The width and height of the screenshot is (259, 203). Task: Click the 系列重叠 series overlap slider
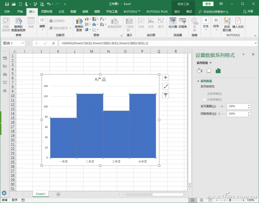click(221, 107)
